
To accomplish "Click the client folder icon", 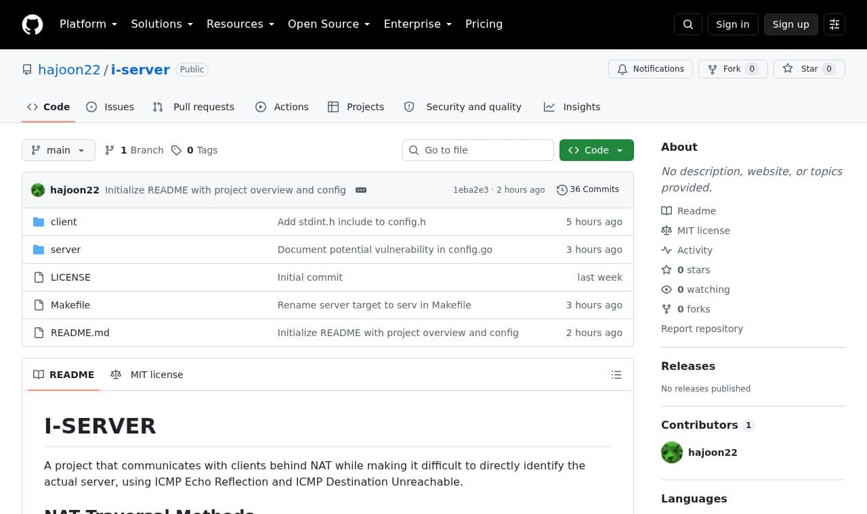I will pyautogui.click(x=39, y=222).
